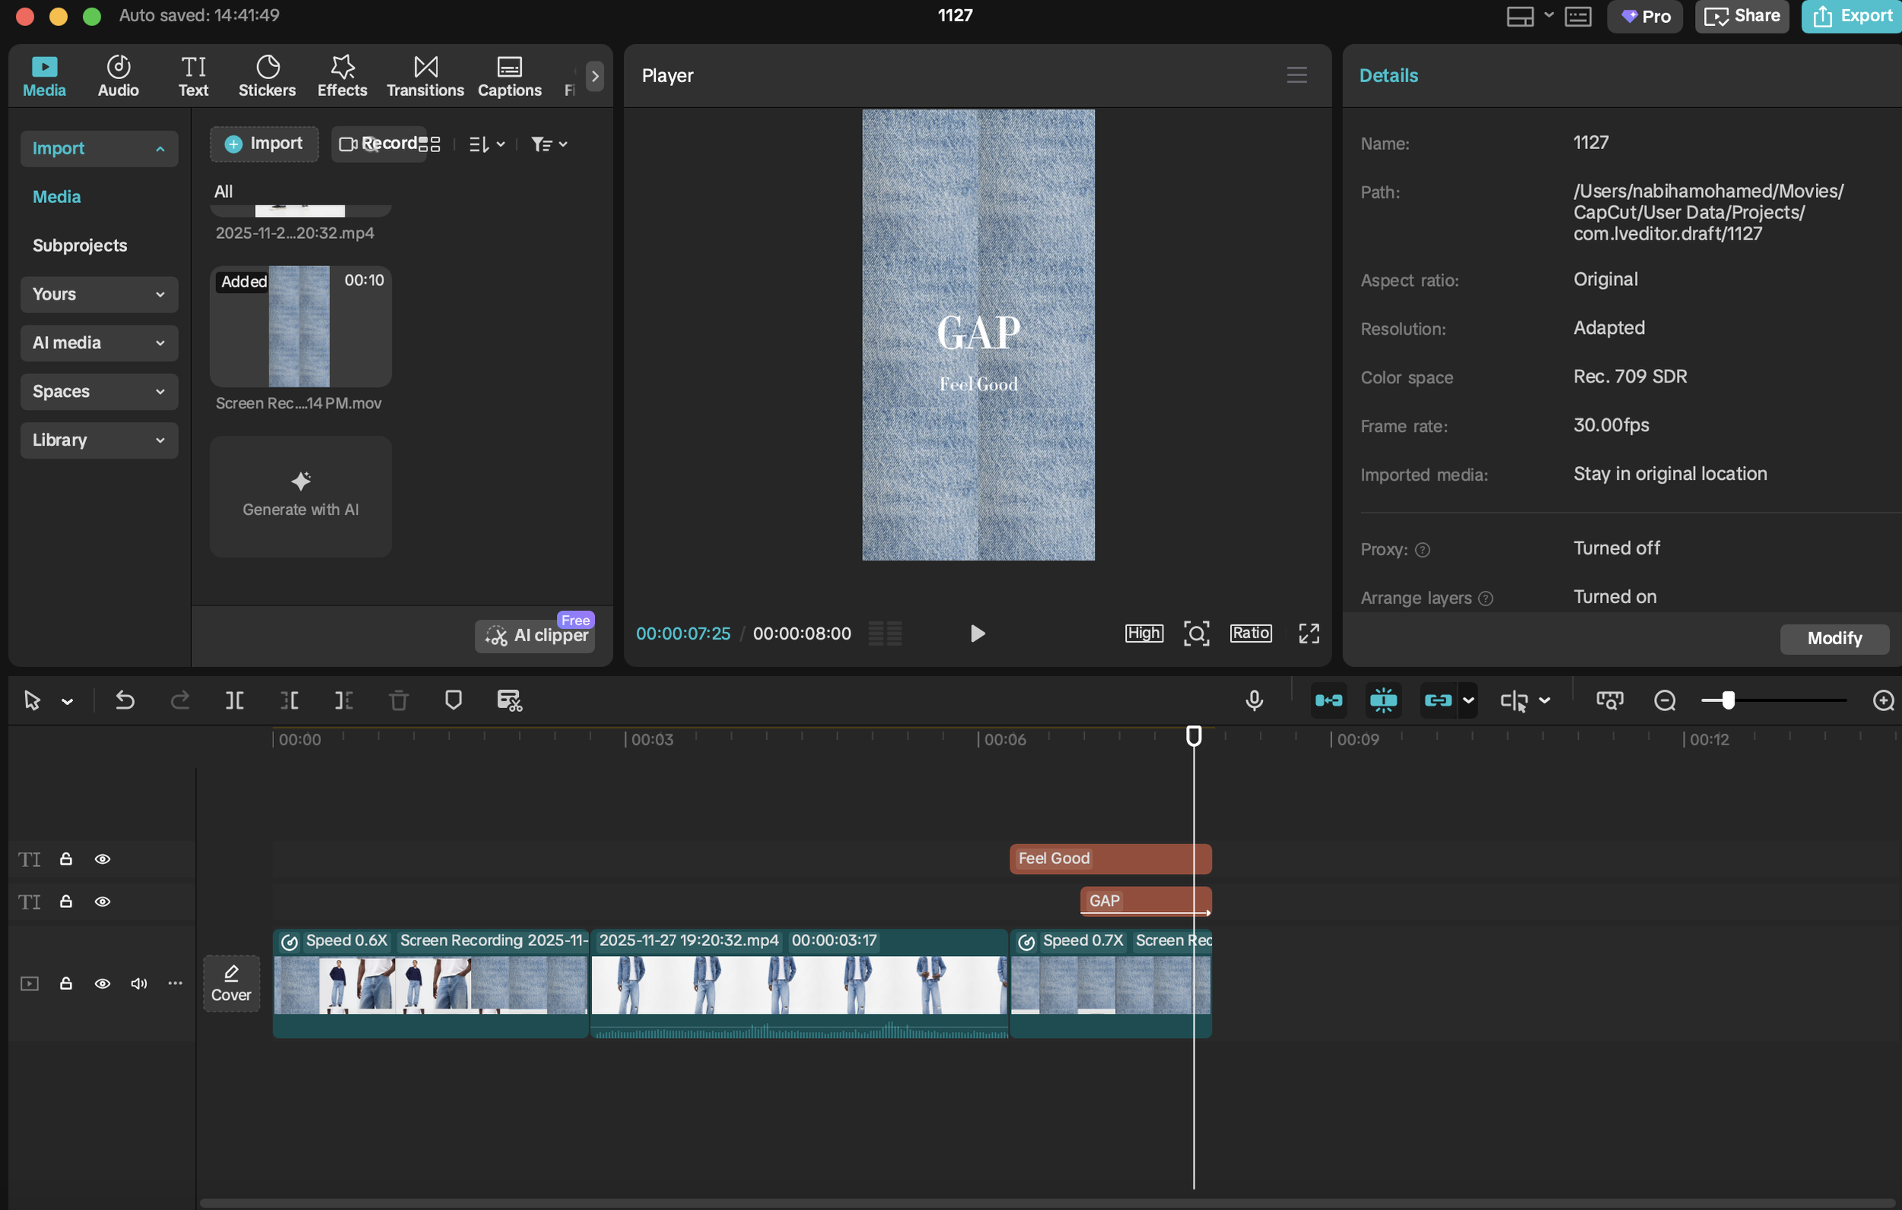
Task: Click the timeline zoom slider handle
Action: pos(1729,700)
